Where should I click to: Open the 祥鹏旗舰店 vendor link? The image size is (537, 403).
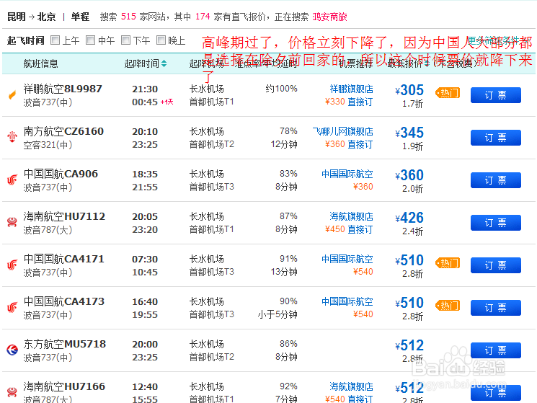[x=351, y=89]
